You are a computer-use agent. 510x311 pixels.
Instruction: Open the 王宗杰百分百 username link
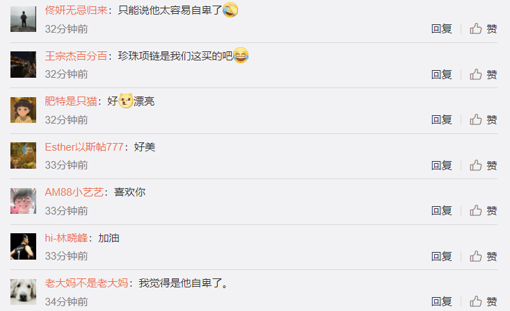76,56
